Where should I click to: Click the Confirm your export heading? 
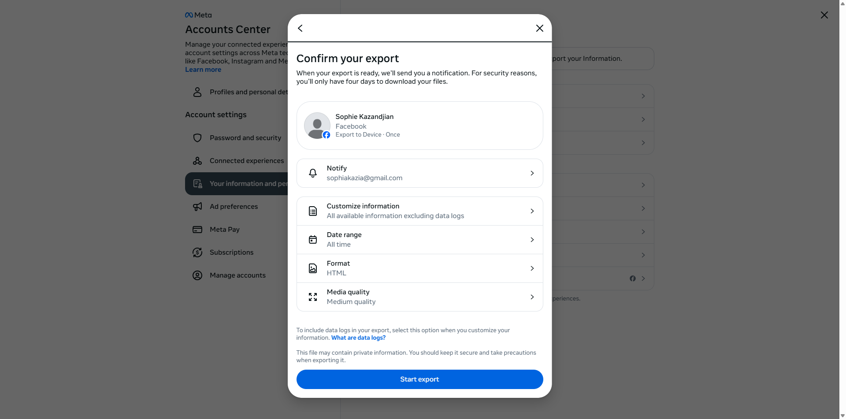coord(348,59)
